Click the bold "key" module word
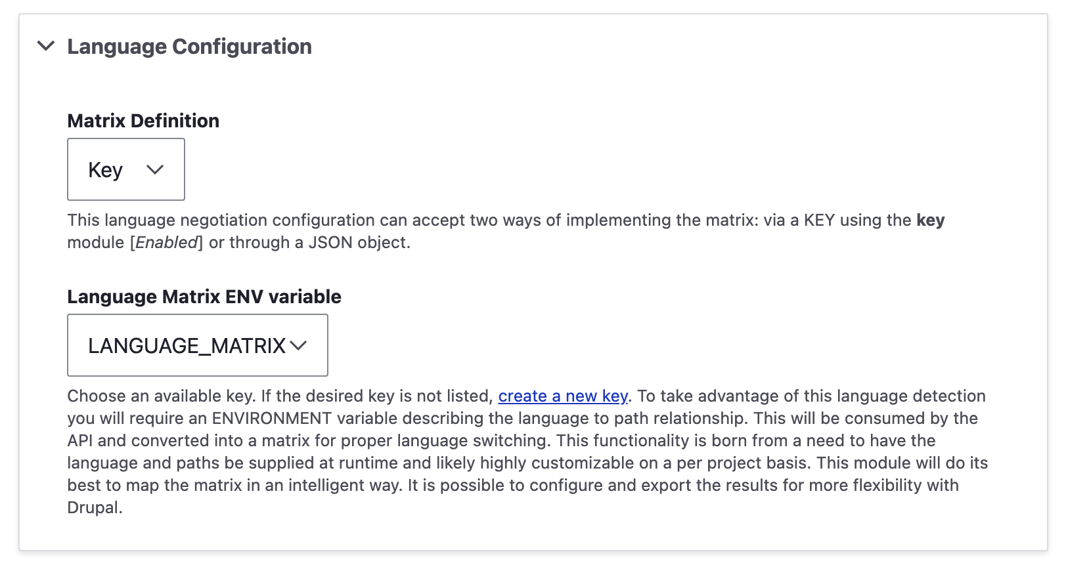 [x=930, y=220]
